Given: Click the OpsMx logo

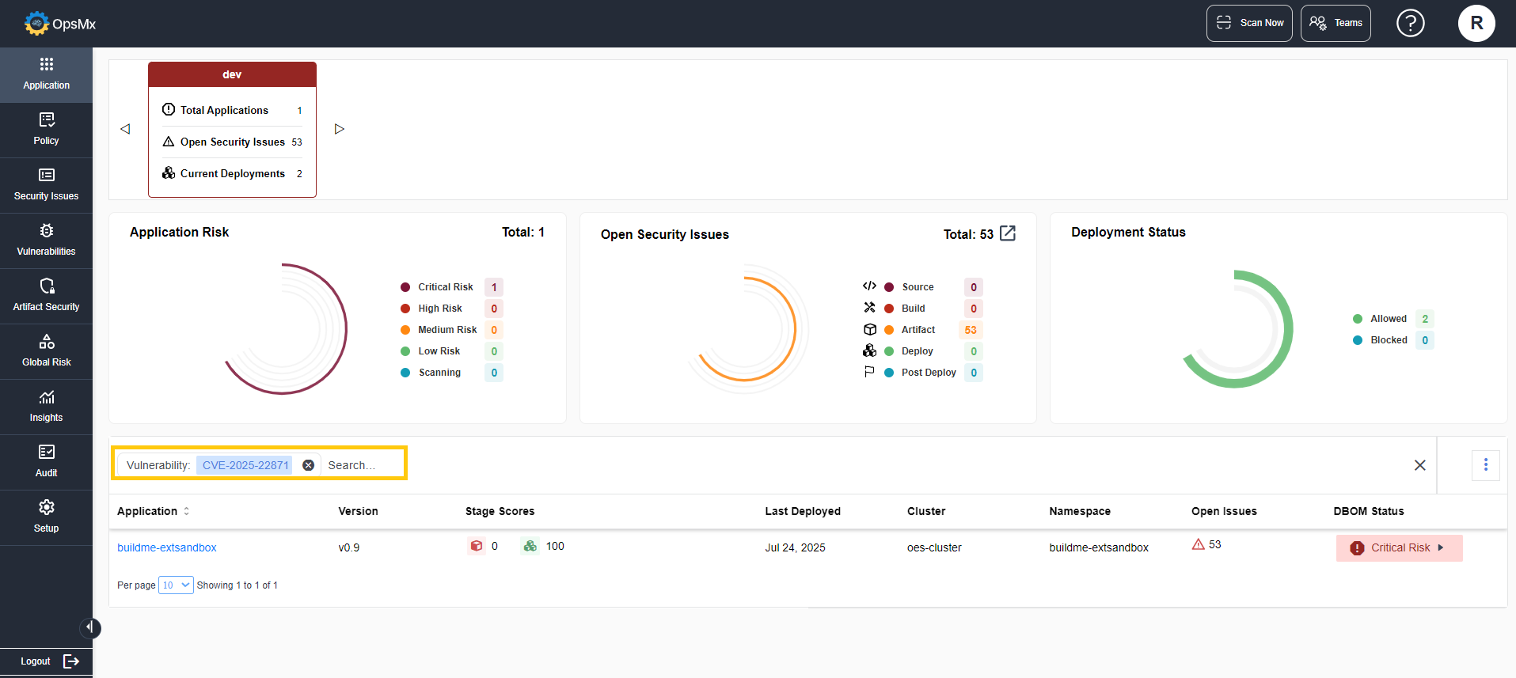Looking at the screenshot, I should (x=60, y=24).
